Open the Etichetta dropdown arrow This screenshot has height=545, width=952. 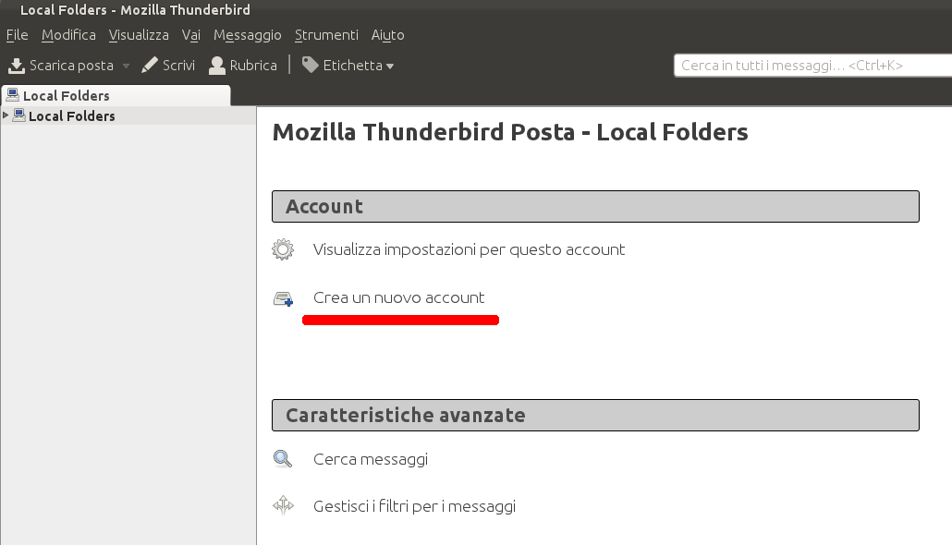coord(390,67)
